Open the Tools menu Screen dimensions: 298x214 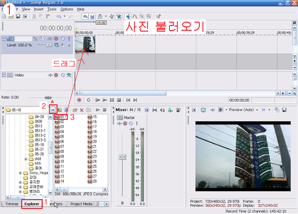52,9
